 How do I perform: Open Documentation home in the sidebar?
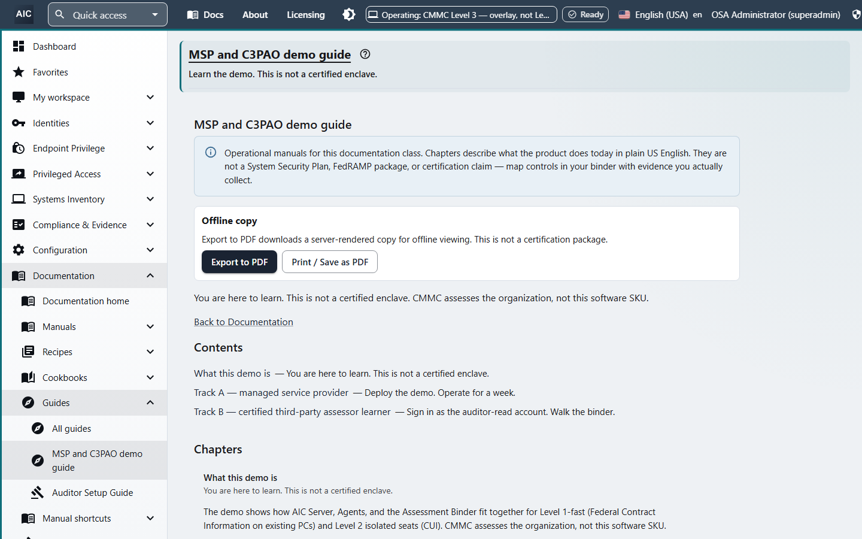pos(84,301)
